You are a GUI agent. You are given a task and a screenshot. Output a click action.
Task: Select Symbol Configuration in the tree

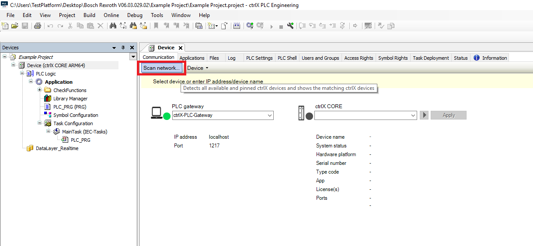(75, 115)
